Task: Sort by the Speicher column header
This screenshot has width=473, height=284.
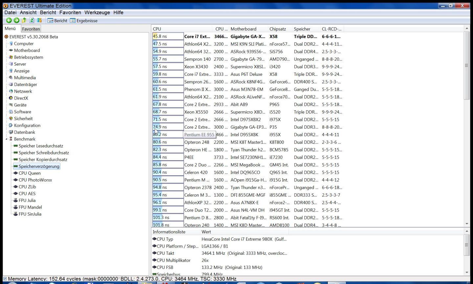Action: pos(306,29)
